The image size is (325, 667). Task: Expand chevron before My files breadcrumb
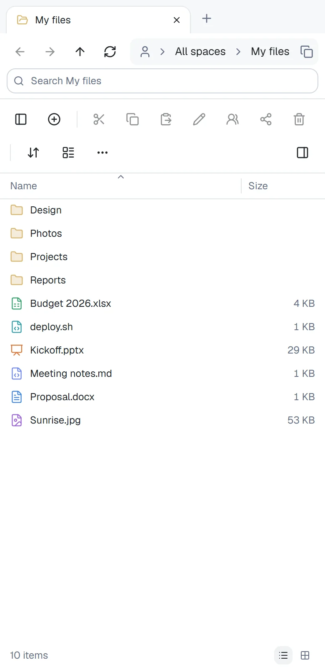tap(238, 52)
